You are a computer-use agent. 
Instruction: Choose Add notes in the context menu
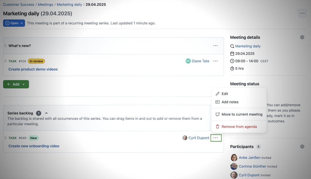[230, 102]
